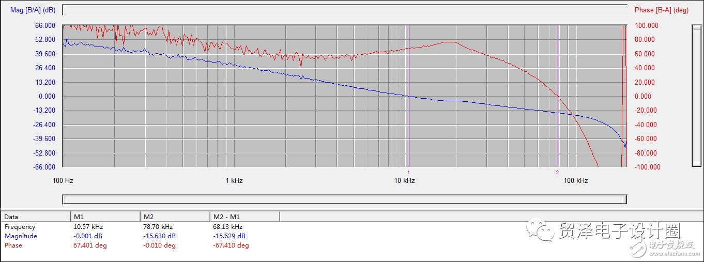Screen dimensions: 704x262
Task: Select marker 1 label below the plot
Action: tap(408, 172)
